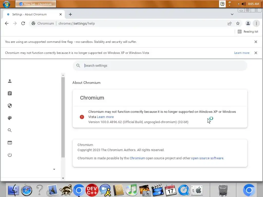Open iPhoto from the dock
This screenshot has width=263, height=197.
[x=145, y=190]
